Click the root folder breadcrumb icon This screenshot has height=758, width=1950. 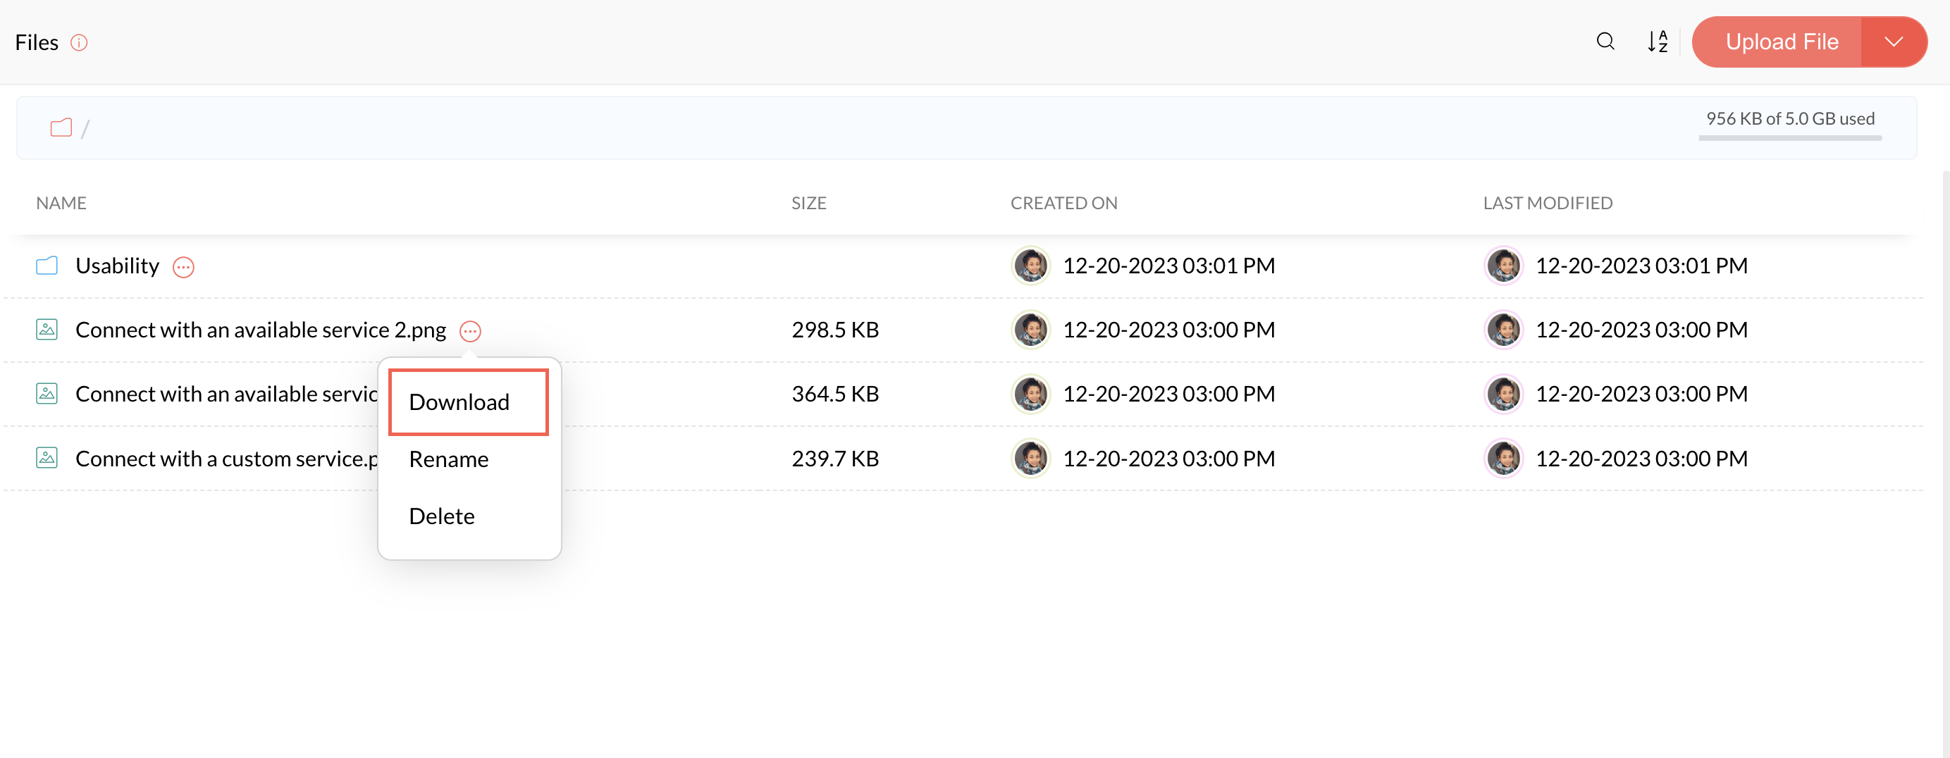click(x=61, y=128)
